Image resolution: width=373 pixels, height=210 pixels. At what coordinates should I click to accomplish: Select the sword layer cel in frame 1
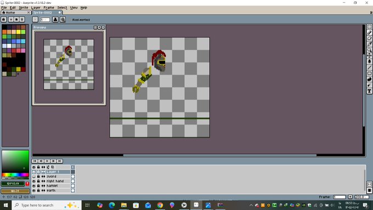pyautogui.click(x=73, y=177)
